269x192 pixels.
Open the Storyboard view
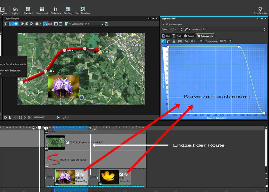coord(42,11)
